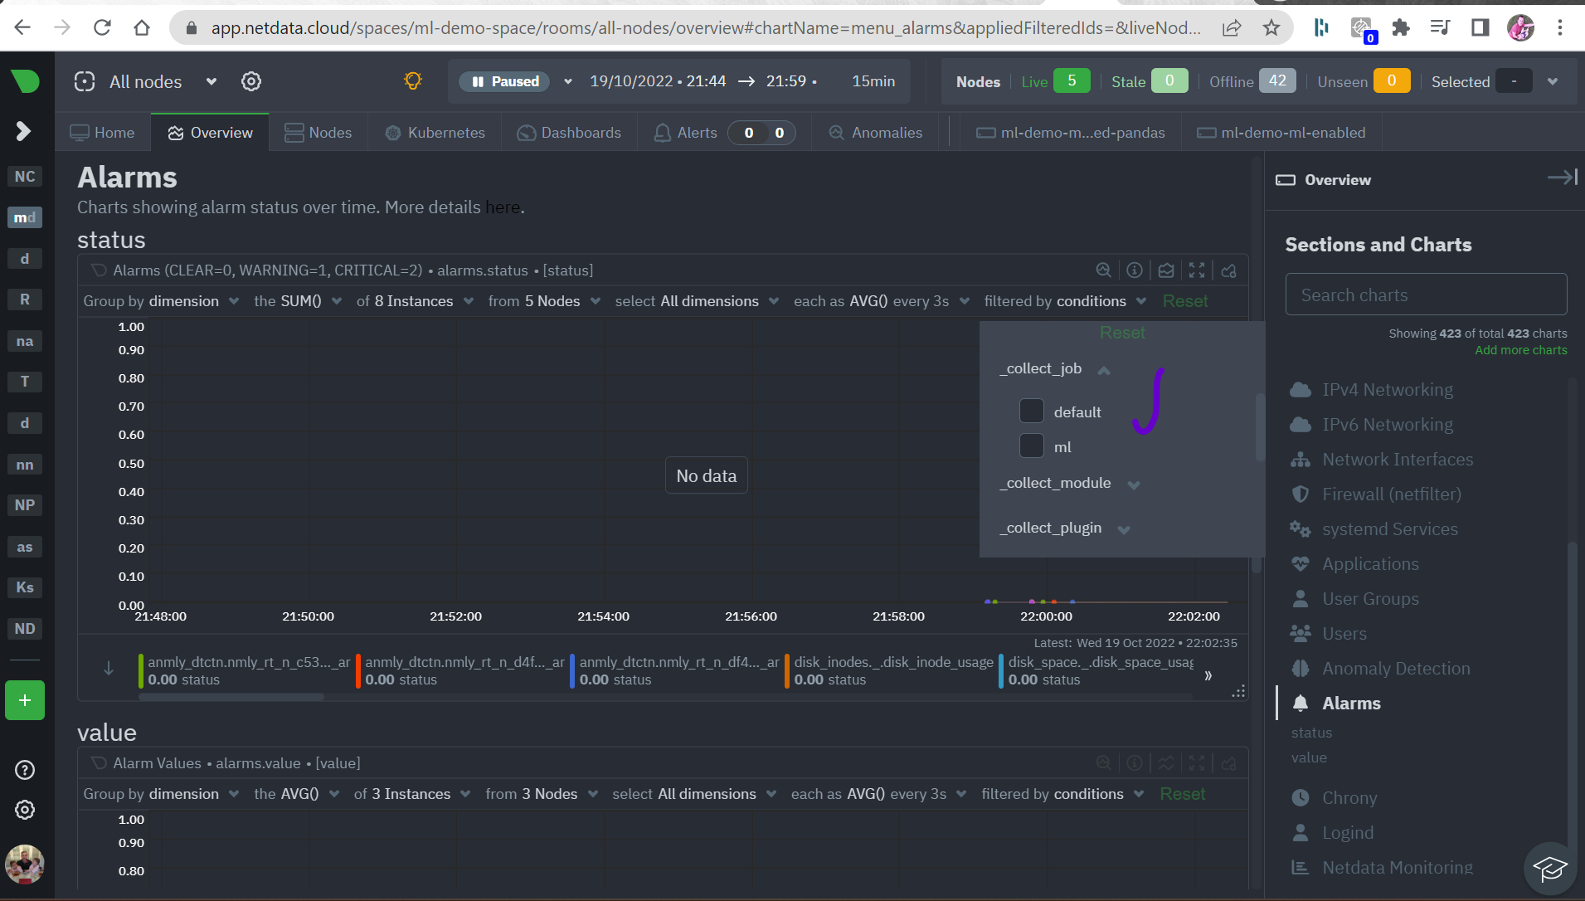Open the systemd Services section

(x=1391, y=528)
